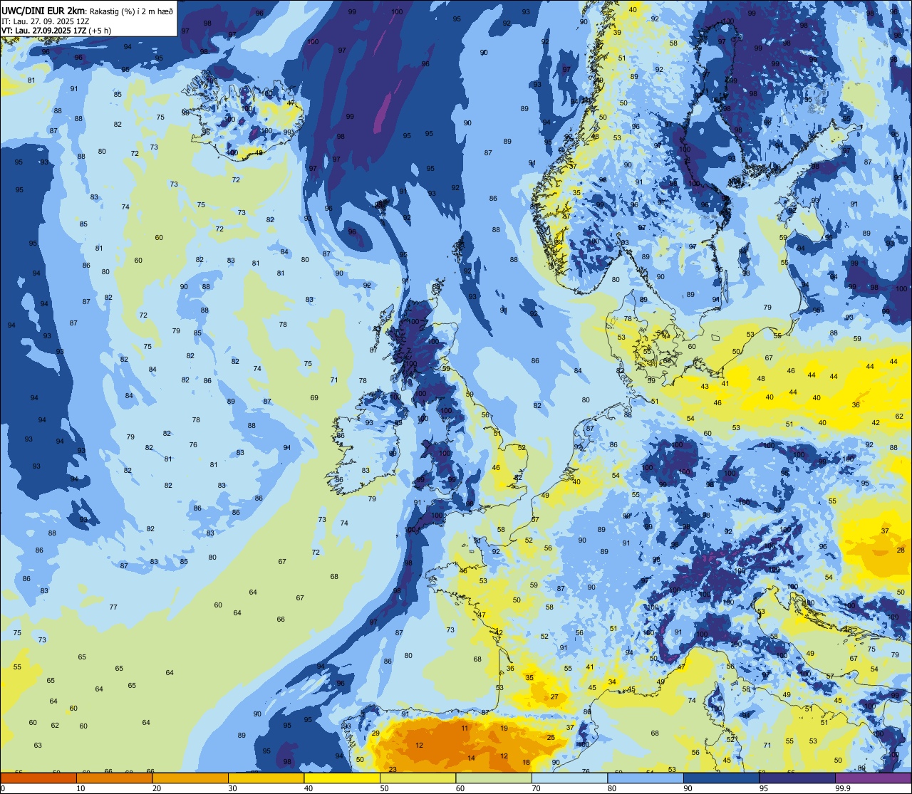The width and height of the screenshot is (912, 794).
Task: Click the purple above-99.9 legend segment
Action: (873, 778)
